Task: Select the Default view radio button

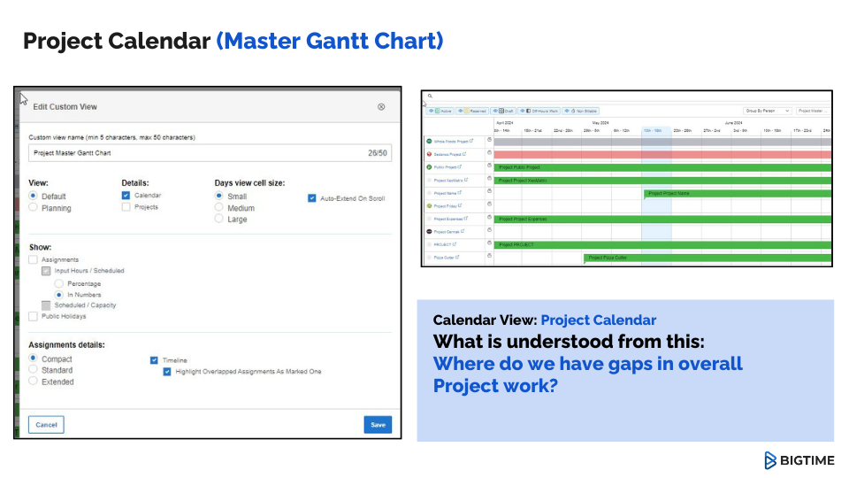Action: (x=33, y=196)
